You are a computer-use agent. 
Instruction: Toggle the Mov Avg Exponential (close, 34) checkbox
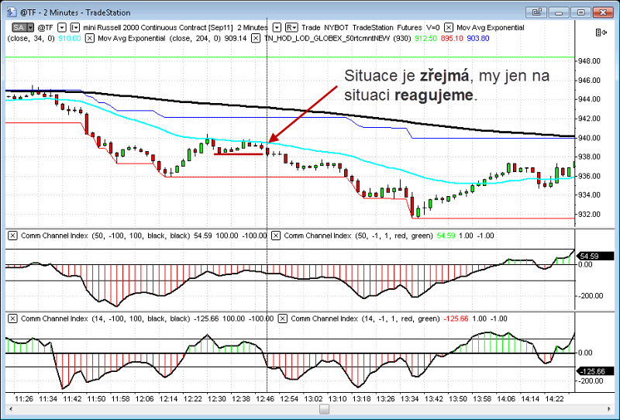click(449, 28)
